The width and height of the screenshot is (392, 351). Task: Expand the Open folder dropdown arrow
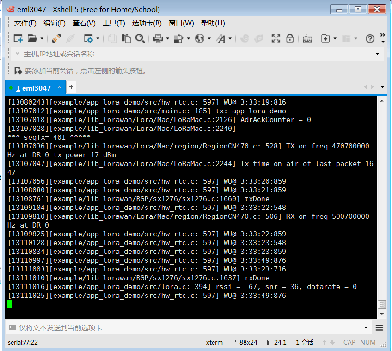pos(42,38)
